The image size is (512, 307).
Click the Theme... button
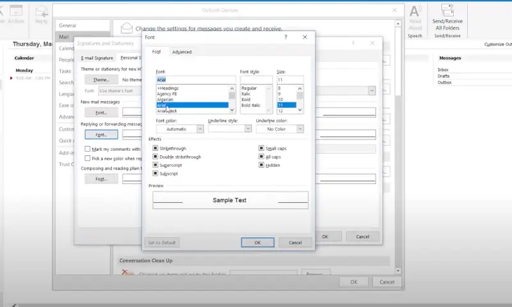(x=101, y=79)
